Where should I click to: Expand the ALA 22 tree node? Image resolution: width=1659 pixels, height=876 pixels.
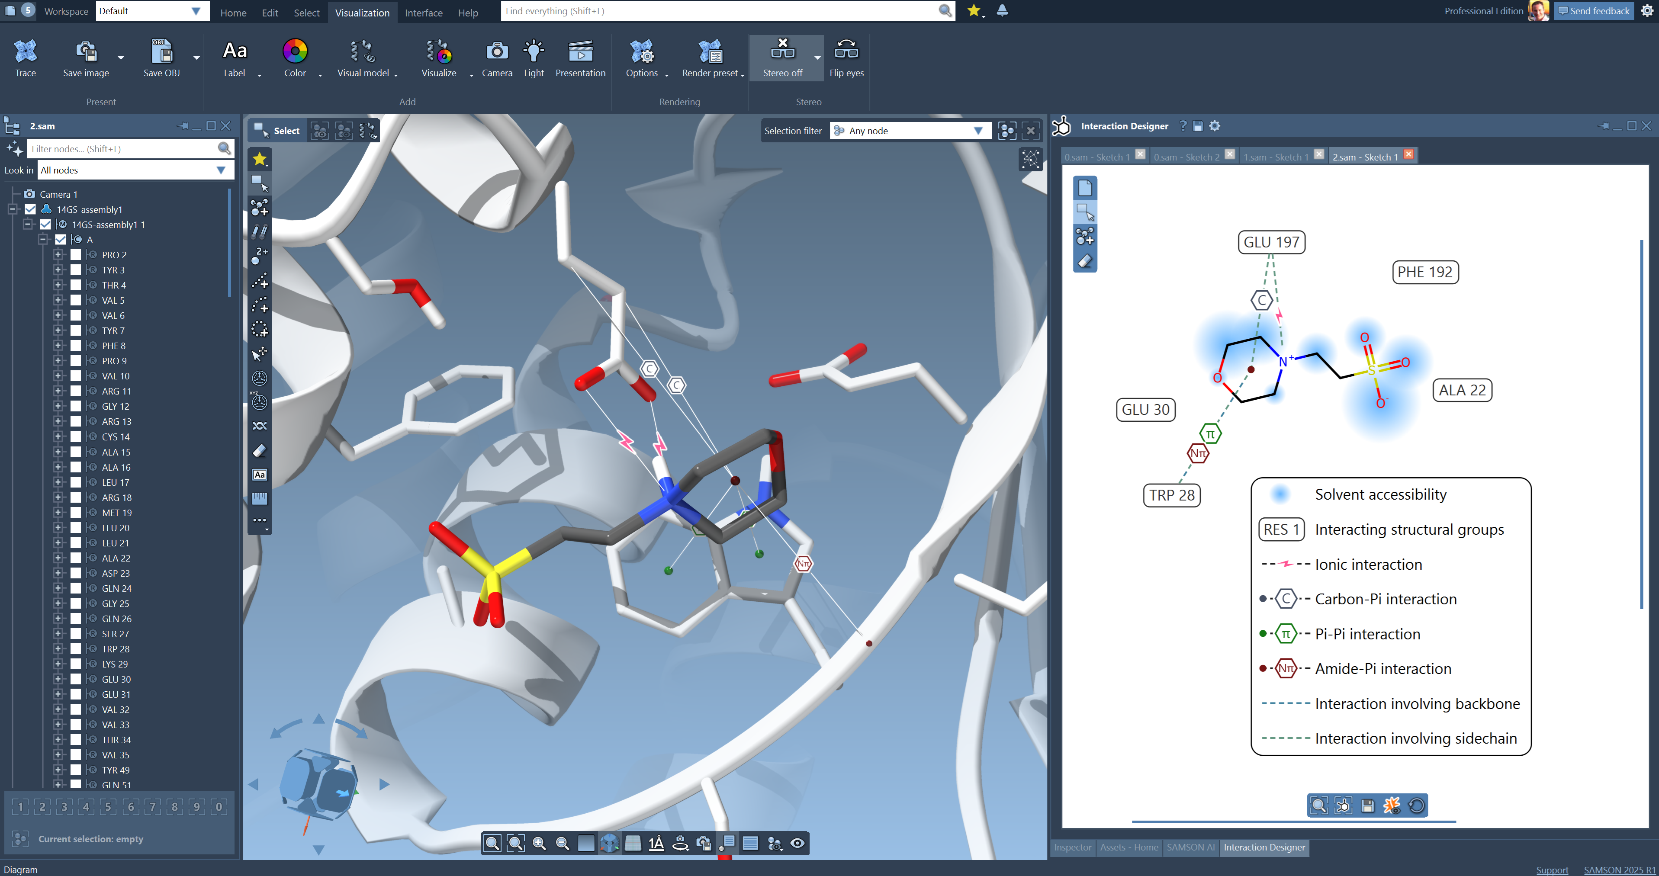coord(58,558)
